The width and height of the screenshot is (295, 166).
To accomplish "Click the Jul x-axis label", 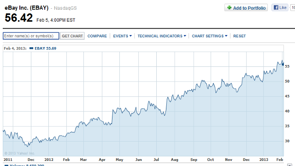I will (156, 160).
